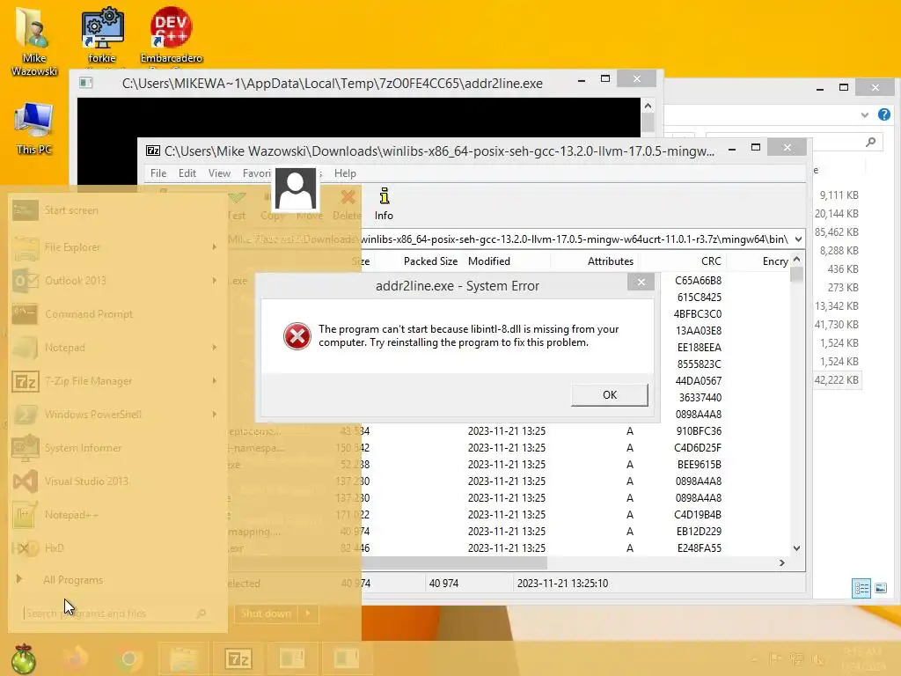Click the search magnifier in Explorer window
Viewport: 901px width, 676px height.
point(870,142)
